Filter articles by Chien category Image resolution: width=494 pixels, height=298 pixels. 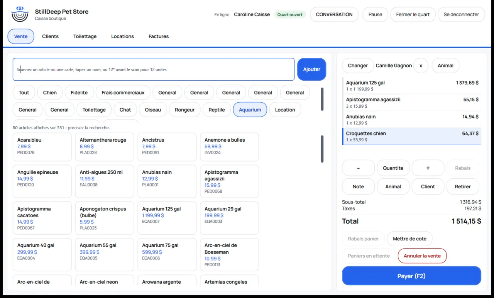click(50, 93)
